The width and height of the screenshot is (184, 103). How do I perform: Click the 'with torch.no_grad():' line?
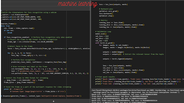pos(105,43)
